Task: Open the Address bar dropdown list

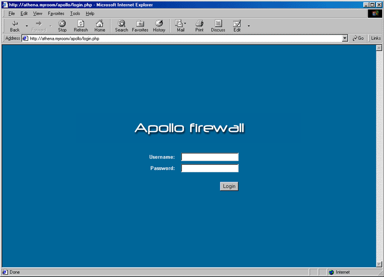Action: [x=345, y=38]
